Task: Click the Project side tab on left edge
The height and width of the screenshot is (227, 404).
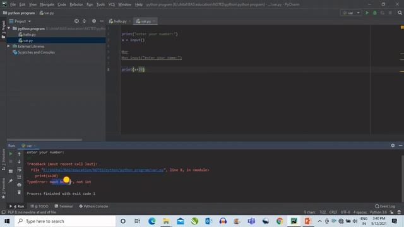Action: (3, 30)
